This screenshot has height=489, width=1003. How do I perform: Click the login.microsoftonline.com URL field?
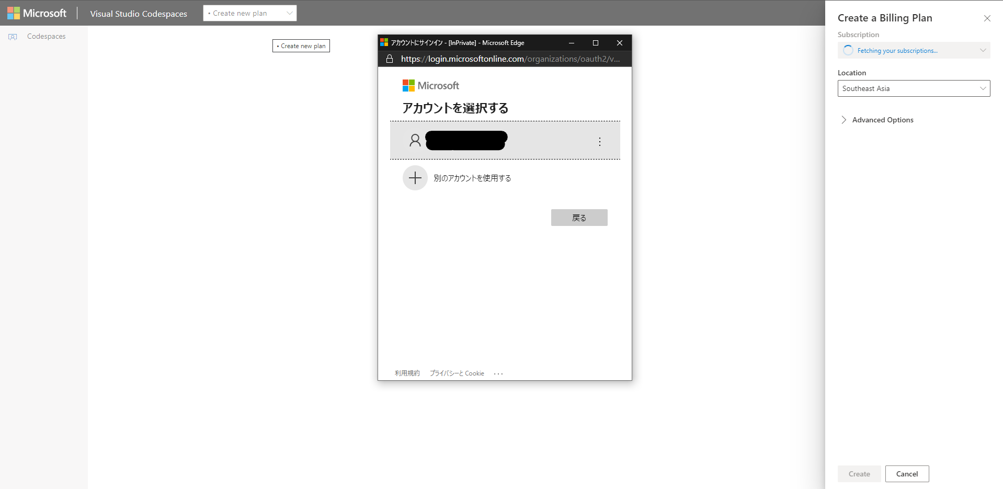(x=510, y=59)
